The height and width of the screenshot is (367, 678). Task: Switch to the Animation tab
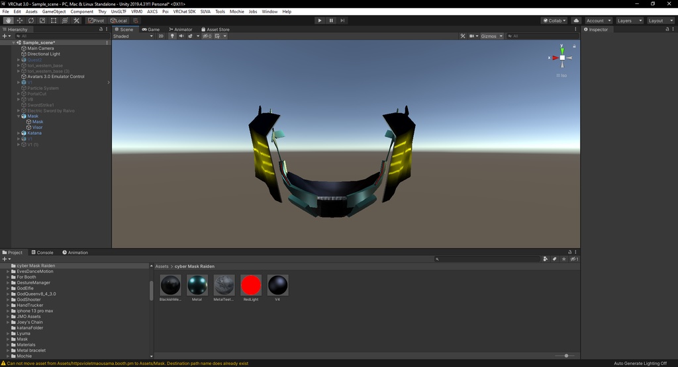pyautogui.click(x=75, y=253)
